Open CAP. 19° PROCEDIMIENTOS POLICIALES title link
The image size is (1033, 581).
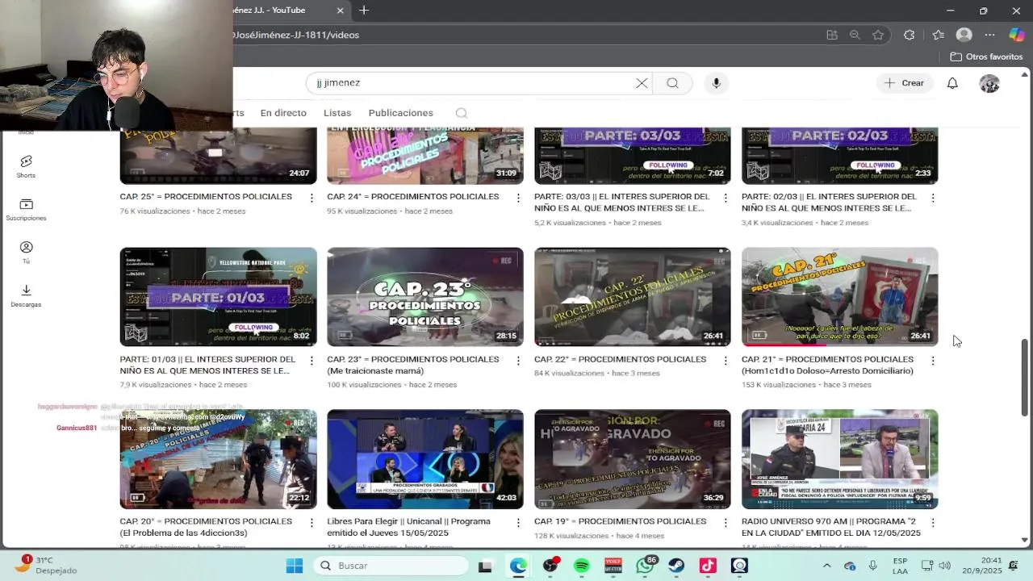point(620,521)
